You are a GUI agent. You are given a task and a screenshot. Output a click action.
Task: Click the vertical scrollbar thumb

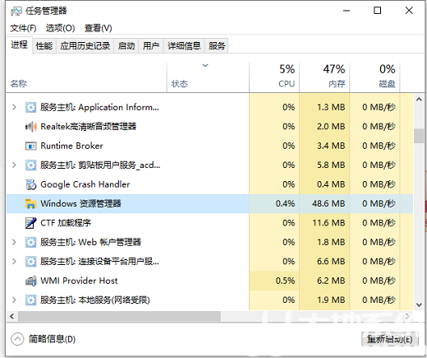pyautogui.click(x=419, y=136)
